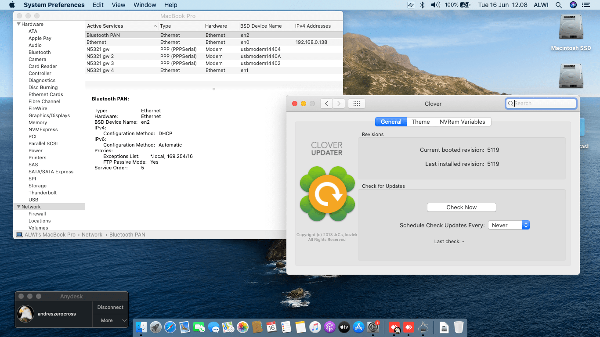
Task: Open the Window menu
Action: point(145,5)
